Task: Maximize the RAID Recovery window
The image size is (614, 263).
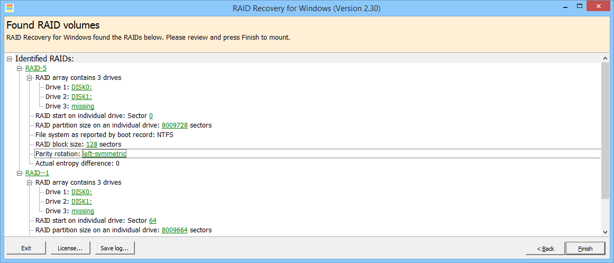Action: coord(580,6)
